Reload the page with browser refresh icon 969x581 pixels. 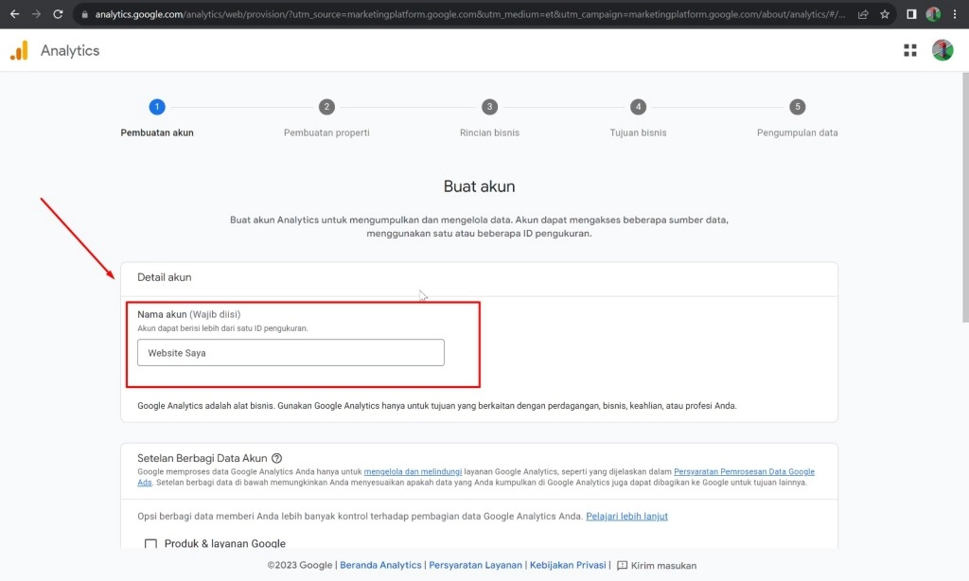point(58,14)
